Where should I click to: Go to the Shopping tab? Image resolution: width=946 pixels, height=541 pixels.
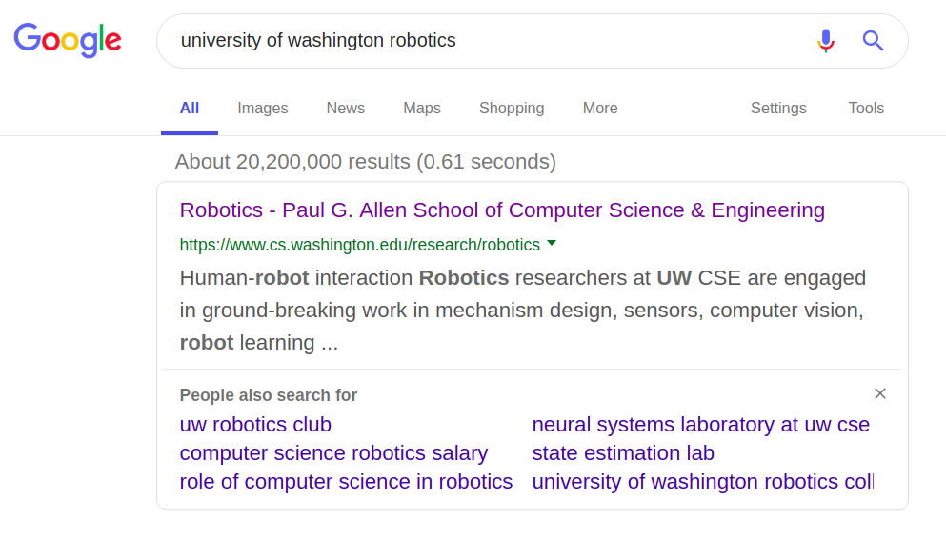(512, 108)
